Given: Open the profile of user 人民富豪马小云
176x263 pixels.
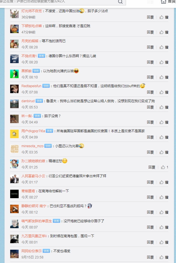Looking at the screenshot, I should [x=33, y=176].
